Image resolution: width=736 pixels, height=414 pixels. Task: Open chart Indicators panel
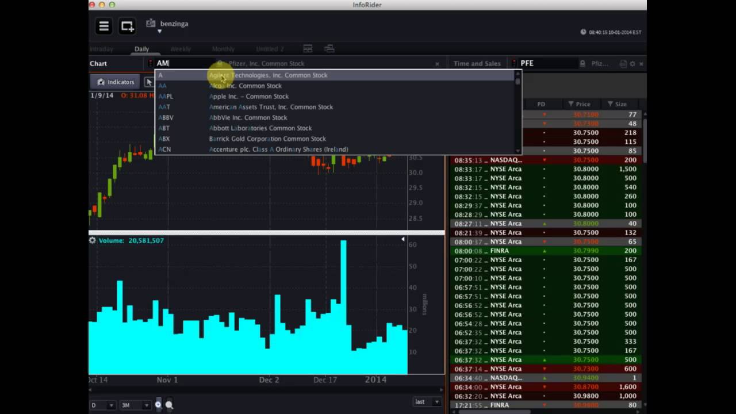(x=116, y=82)
